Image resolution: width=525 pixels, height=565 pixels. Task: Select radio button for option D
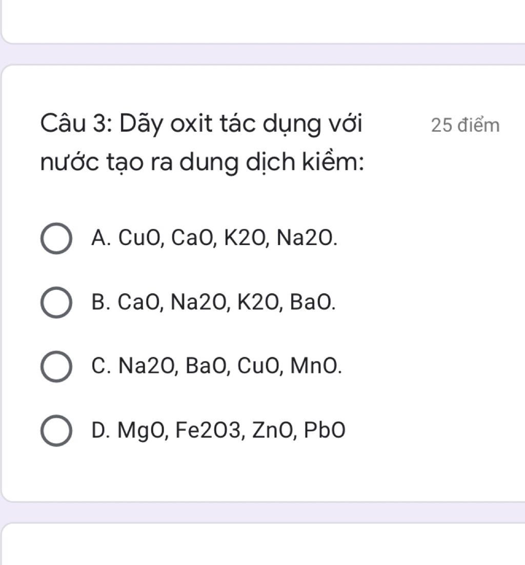pos(56,430)
